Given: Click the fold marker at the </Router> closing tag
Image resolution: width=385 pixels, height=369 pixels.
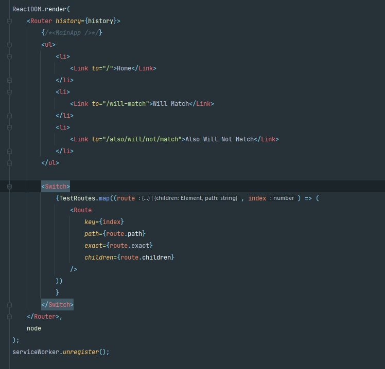Looking at the screenshot, I should pyautogui.click(x=10, y=317).
